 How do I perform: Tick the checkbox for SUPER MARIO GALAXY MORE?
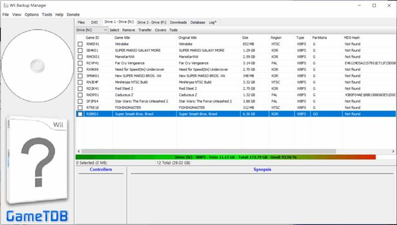[80, 51]
